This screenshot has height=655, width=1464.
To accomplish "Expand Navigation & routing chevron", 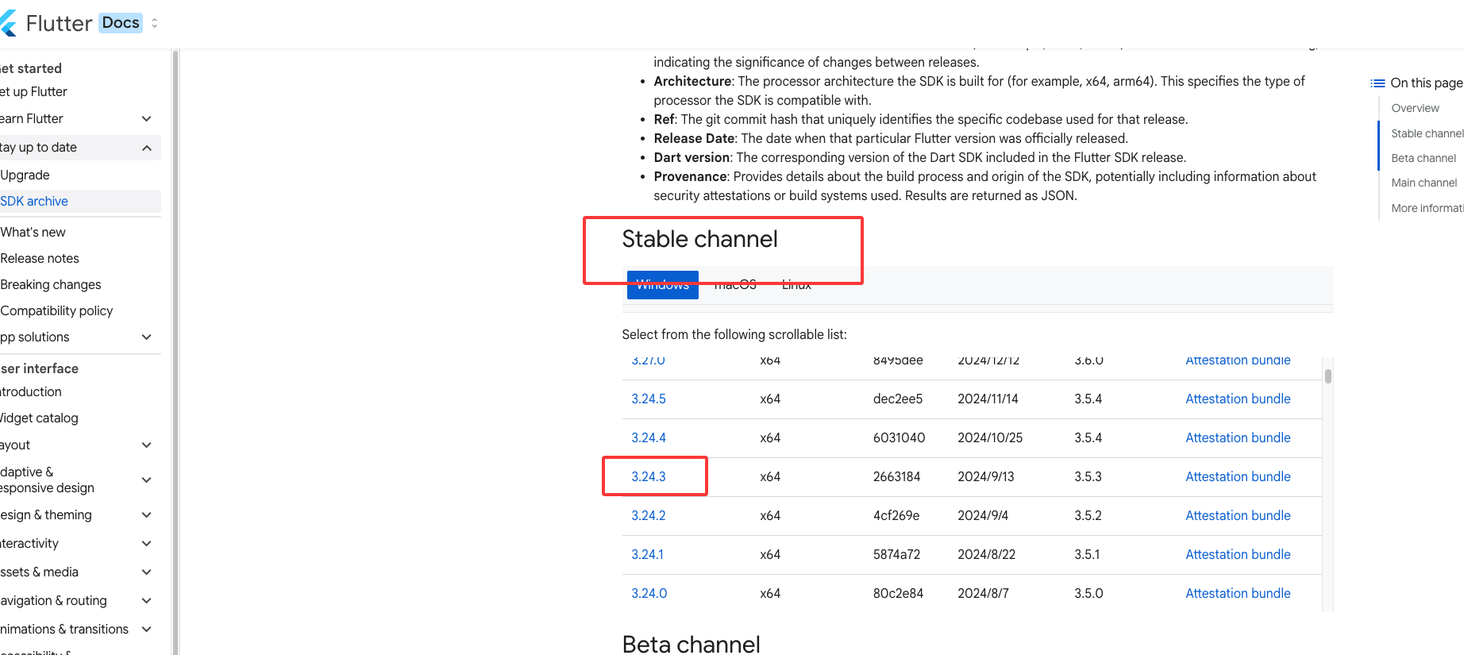I will click(x=146, y=601).
